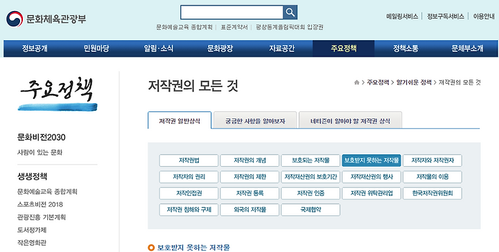The width and height of the screenshot is (499, 252).
Task: Click the 주요정책 calligraphy sidebar title
Action: point(58,93)
